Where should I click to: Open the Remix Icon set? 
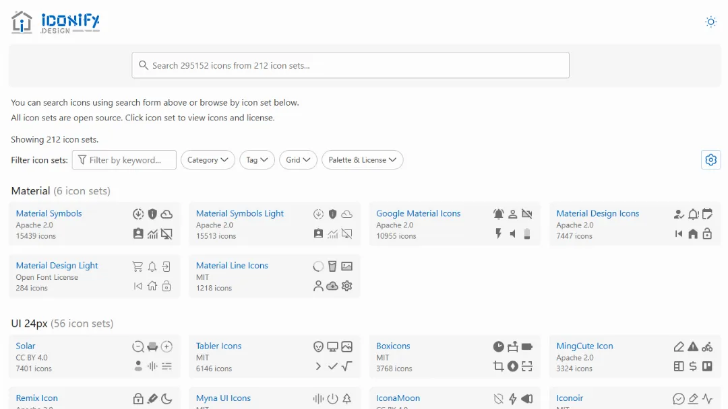36,398
